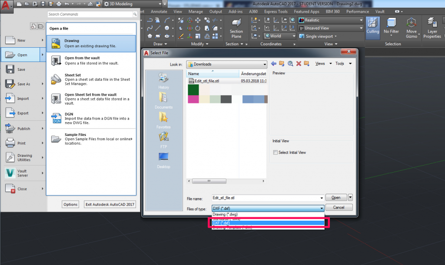This screenshot has height=265, width=445.
Task: Open the Views menu in Select File dialog
Action: pyautogui.click(x=323, y=63)
